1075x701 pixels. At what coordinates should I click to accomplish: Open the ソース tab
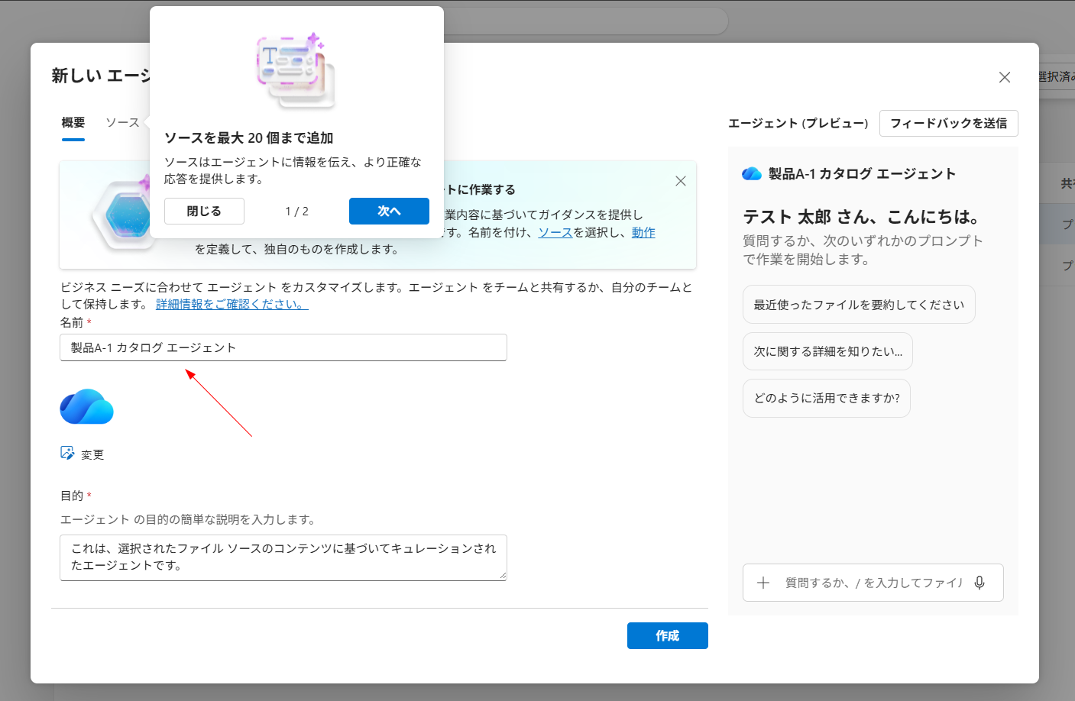[x=122, y=123]
